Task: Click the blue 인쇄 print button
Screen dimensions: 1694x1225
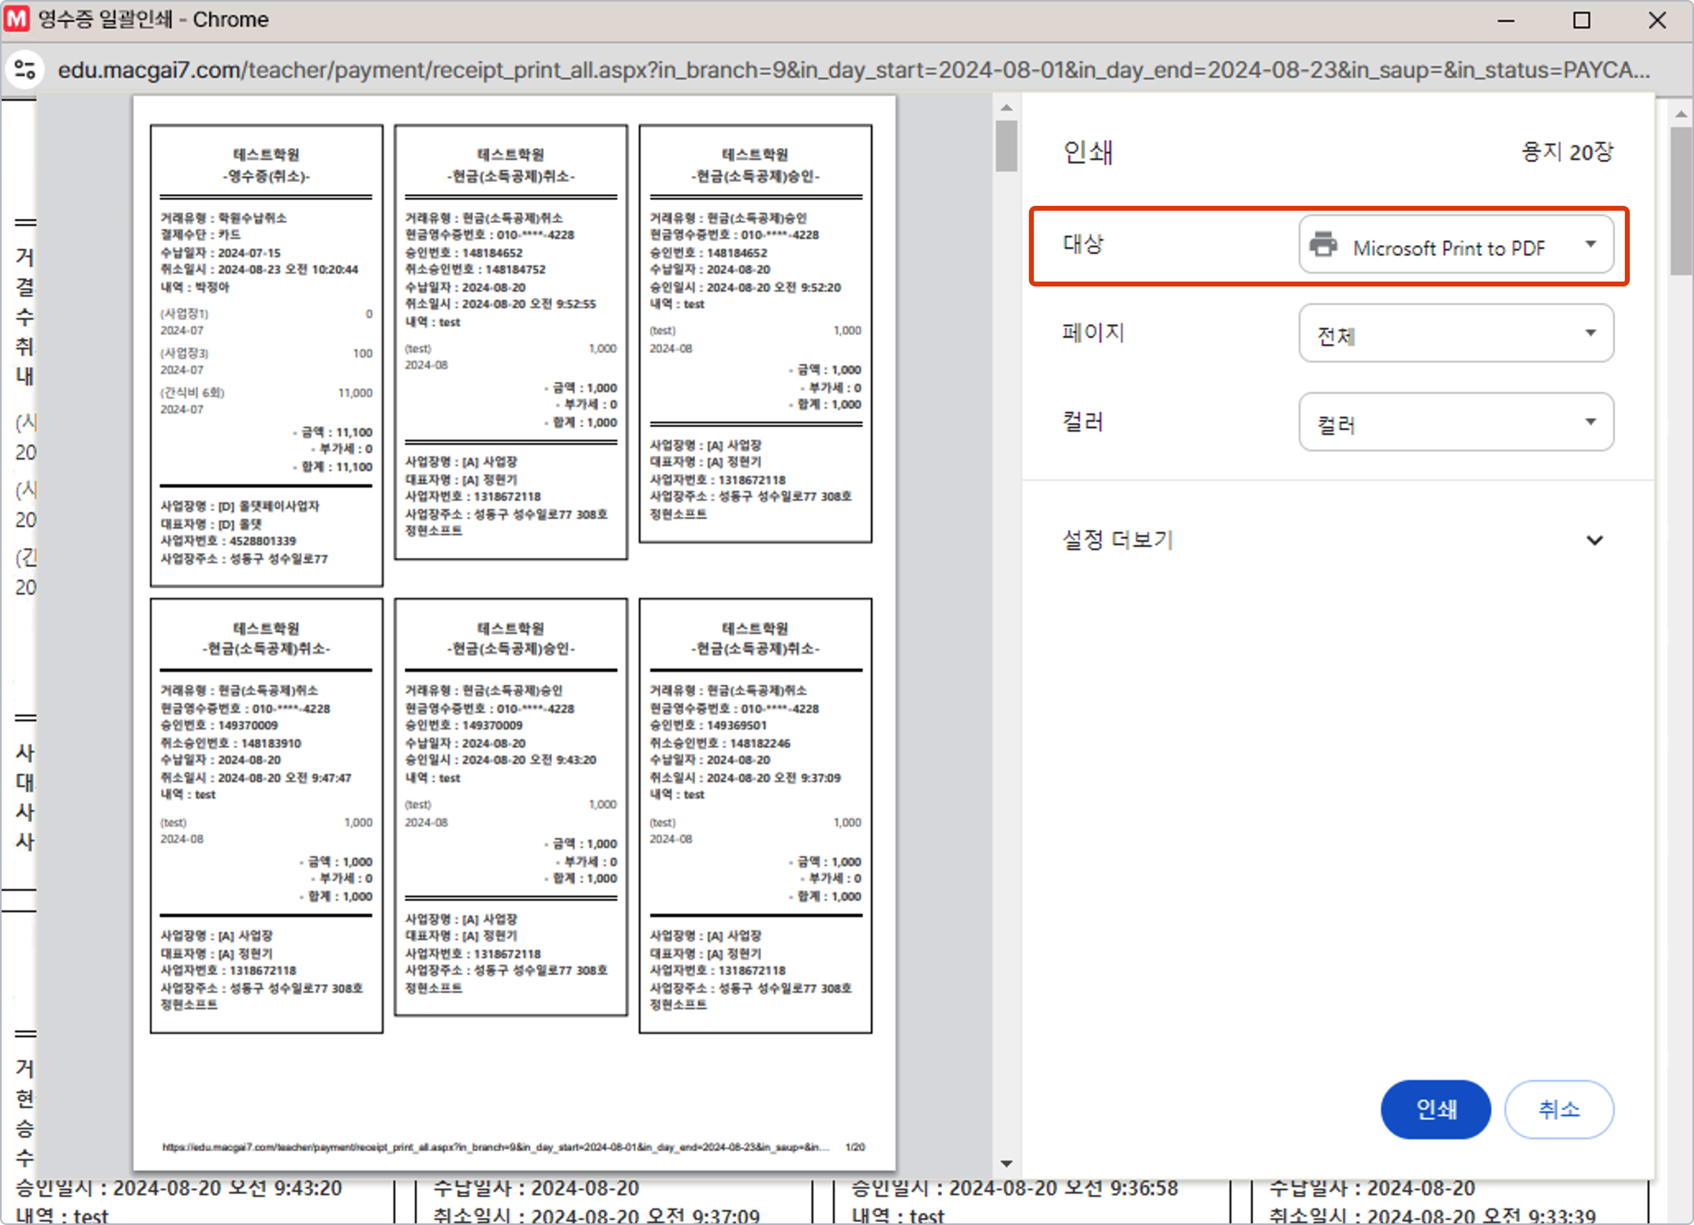Action: pos(1435,1109)
